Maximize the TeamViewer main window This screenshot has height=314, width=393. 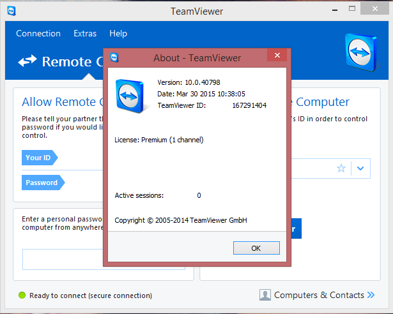click(x=352, y=9)
